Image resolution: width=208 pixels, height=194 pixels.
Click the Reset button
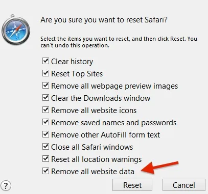(132, 185)
